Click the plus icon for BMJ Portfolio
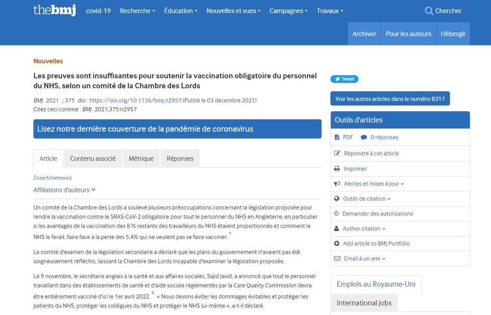Viewport: 491px width, 315px height. coord(337,243)
